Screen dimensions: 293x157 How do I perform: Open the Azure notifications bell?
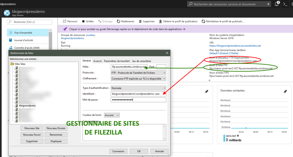(277, 4)
